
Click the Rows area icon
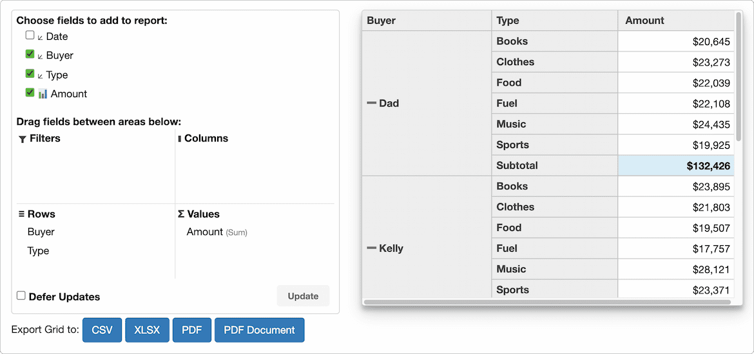click(21, 214)
